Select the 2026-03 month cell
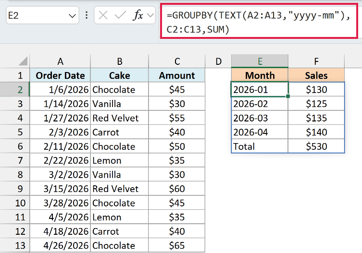Image resolution: width=362 pixels, height=253 pixels. (260, 118)
